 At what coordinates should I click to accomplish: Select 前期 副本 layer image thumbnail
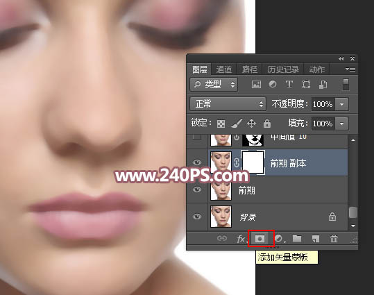click(x=221, y=163)
